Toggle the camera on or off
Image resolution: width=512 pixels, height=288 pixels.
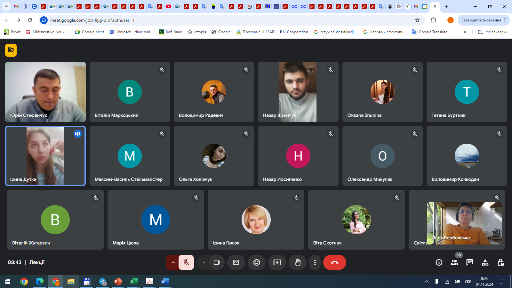217,262
